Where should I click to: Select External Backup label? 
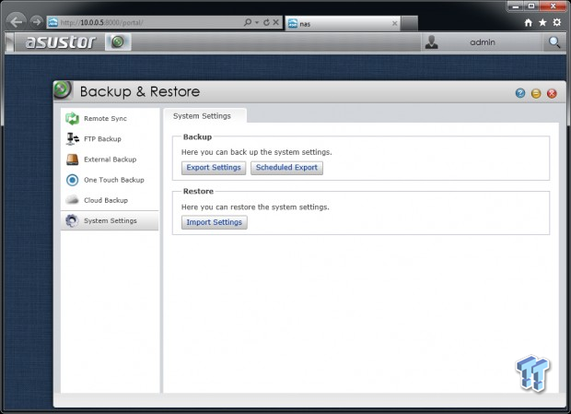[110, 160]
